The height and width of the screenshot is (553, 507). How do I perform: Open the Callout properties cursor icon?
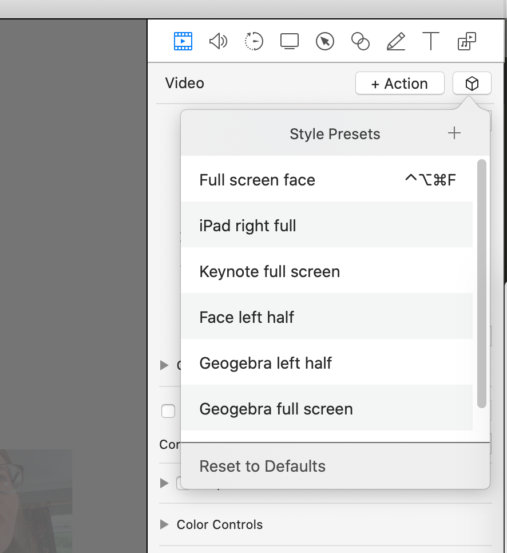(x=325, y=41)
